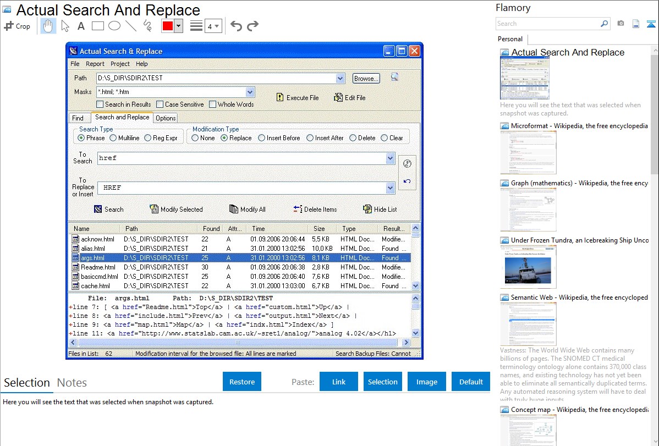Image resolution: width=659 pixels, height=446 pixels.
Task: Choose the arrow pointer tool
Action: (x=65, y=26)
